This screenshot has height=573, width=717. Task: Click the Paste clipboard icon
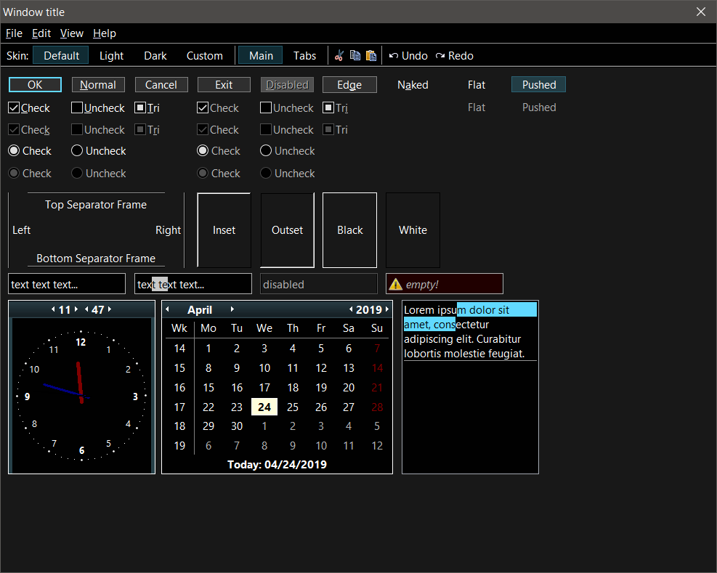coord(371,56)
